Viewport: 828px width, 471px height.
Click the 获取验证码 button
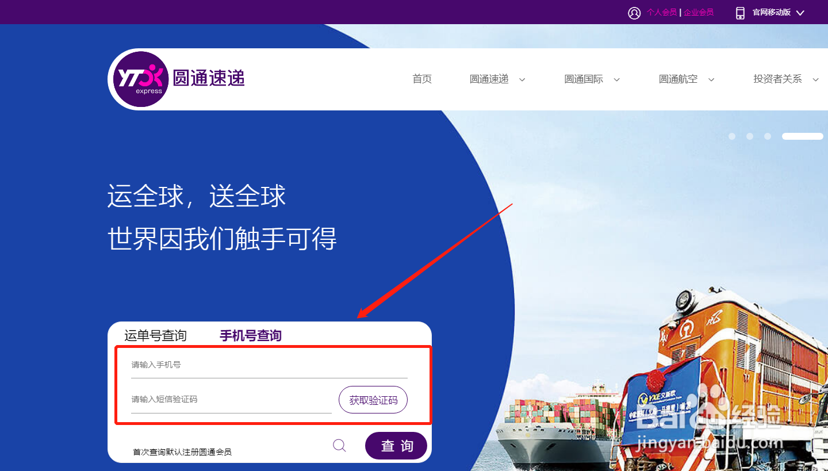pyautogui.click(x=373, y=400)
